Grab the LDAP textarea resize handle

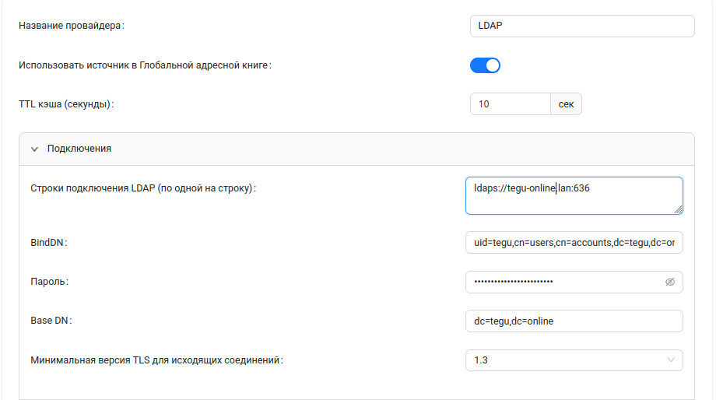coord(678,209)
